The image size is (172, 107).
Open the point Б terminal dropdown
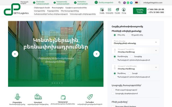[x=135, y=67]
